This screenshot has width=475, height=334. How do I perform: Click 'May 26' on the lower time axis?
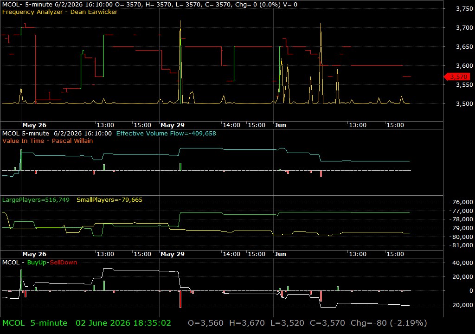(x=34, y=254)
